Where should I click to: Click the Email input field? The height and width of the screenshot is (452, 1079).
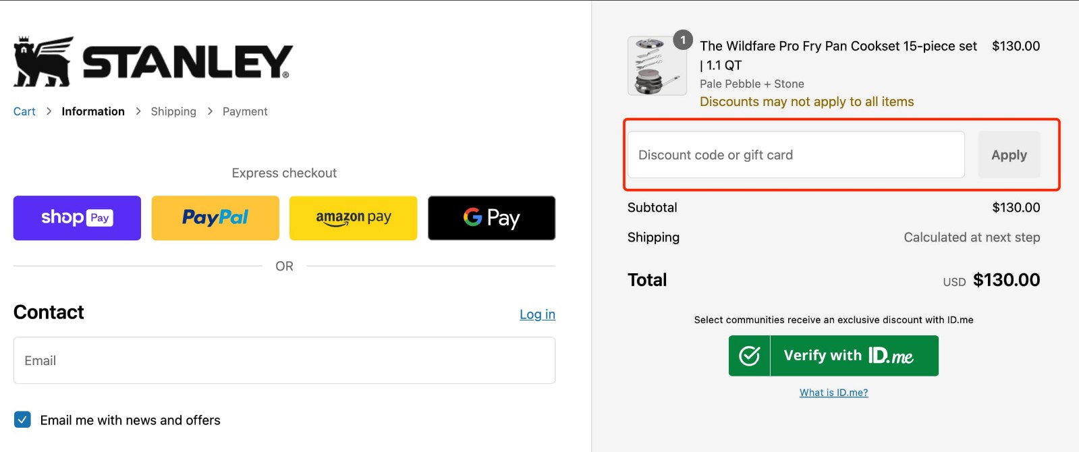pyautogui.click(x=283, y=360)
